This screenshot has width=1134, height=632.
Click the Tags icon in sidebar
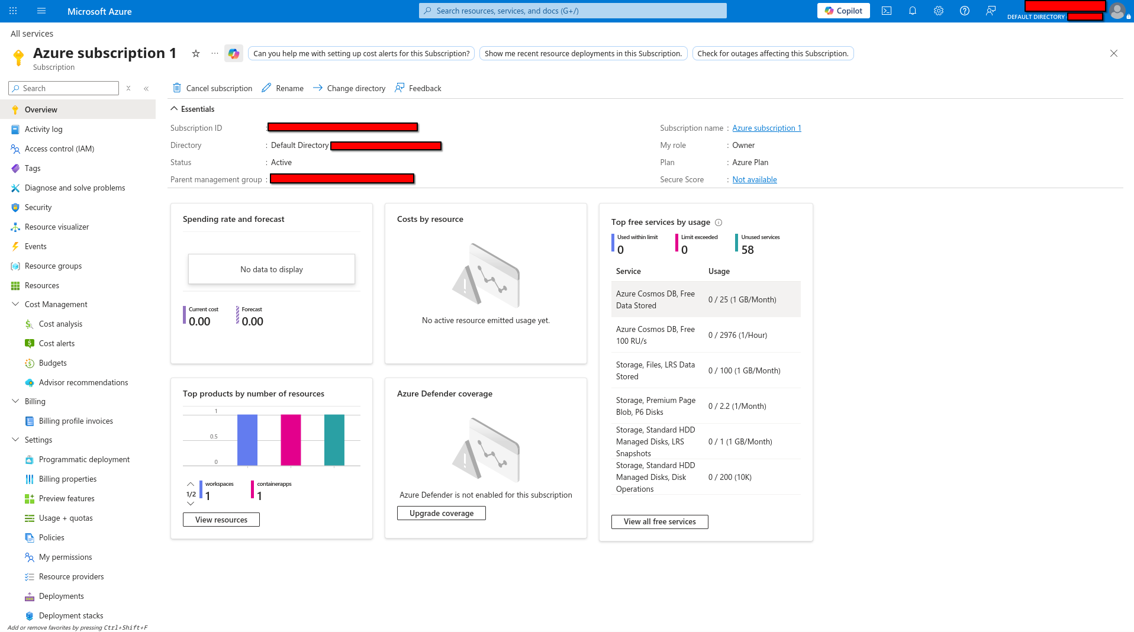point(15,168)
